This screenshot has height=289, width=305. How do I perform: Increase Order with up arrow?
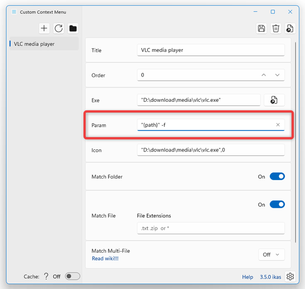pos(264,75)
